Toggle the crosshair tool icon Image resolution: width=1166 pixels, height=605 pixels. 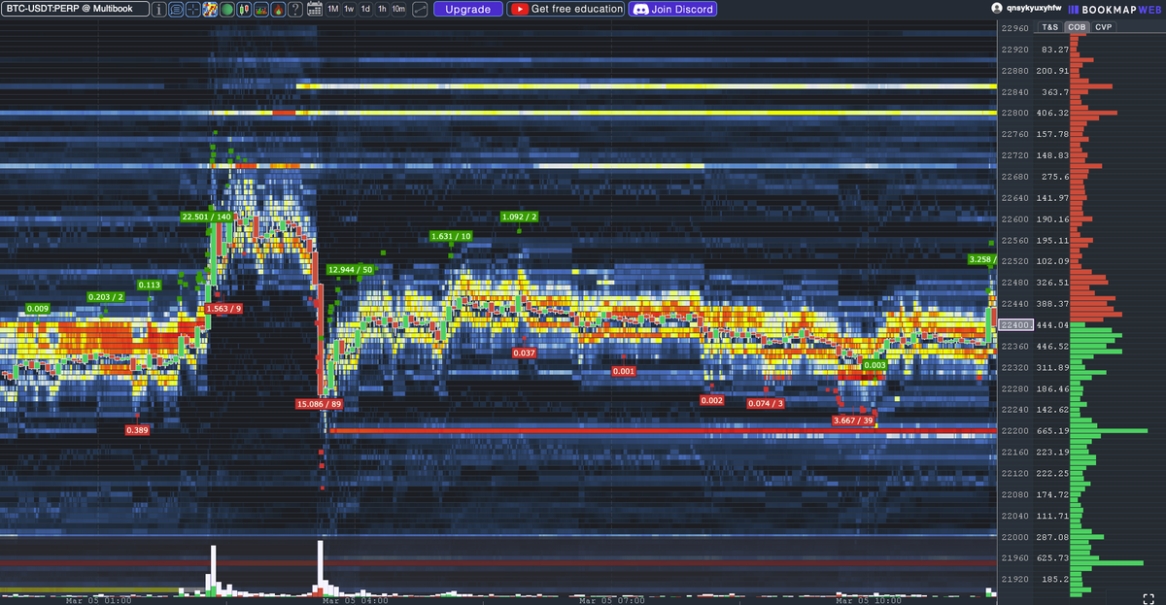click(x=193, y=9)
